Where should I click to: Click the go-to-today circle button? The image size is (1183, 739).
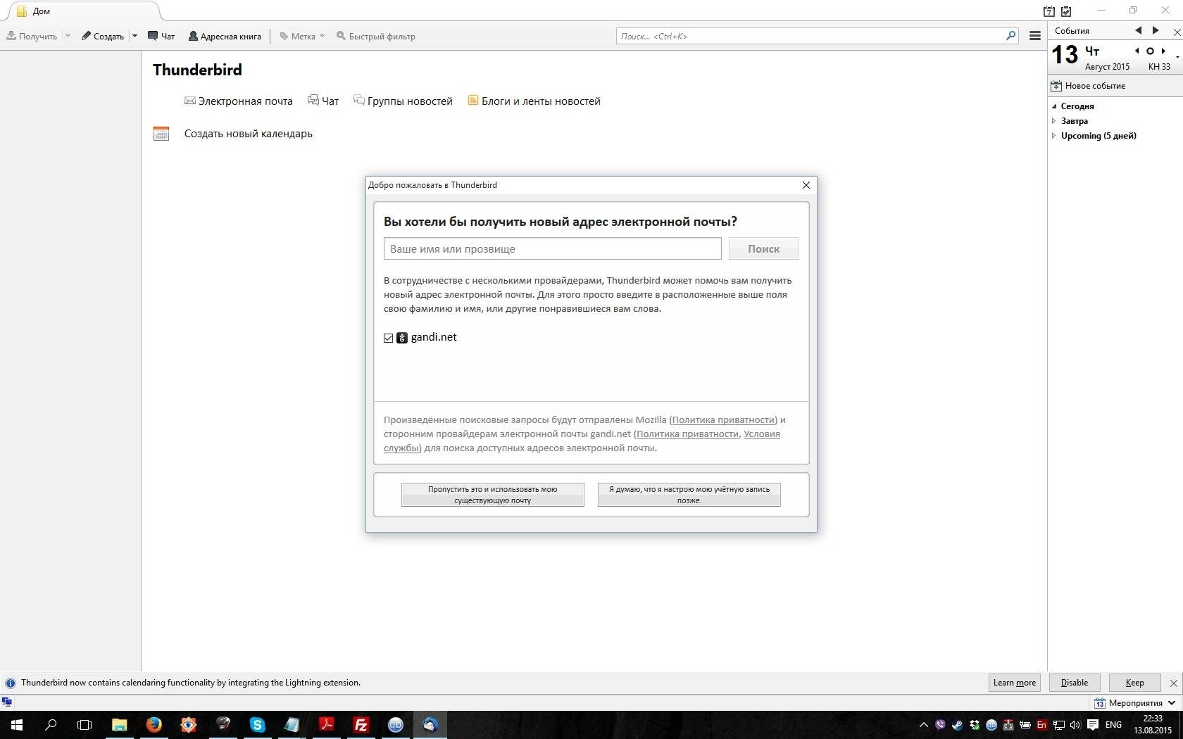tap(1150, 51)
